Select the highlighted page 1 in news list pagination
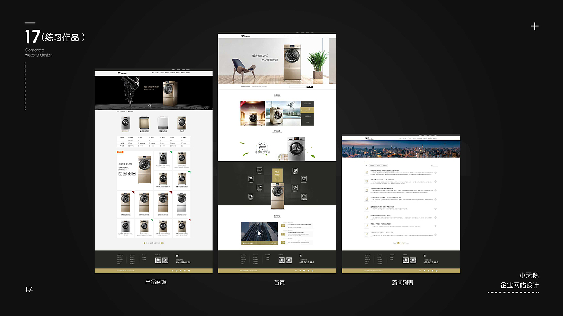Screen dimensions: 563x316 398,243
